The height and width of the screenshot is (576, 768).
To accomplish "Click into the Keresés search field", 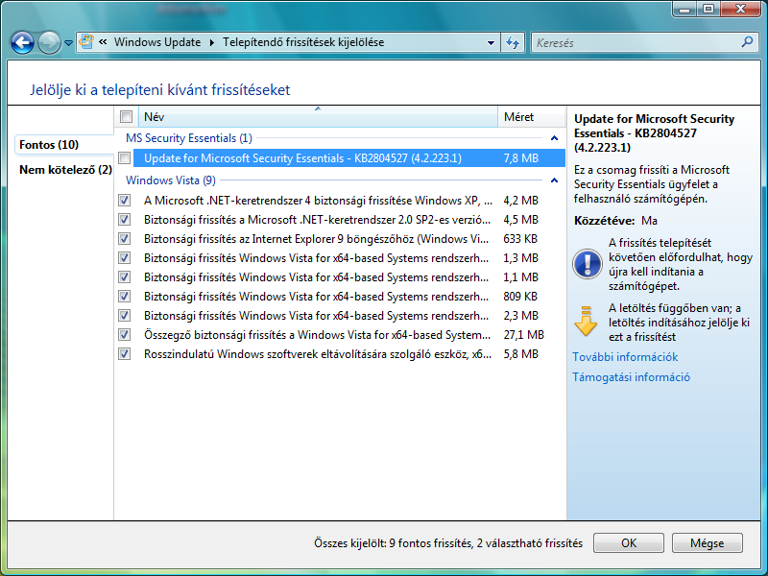I will pyautogui.click(x=635, y=42).
